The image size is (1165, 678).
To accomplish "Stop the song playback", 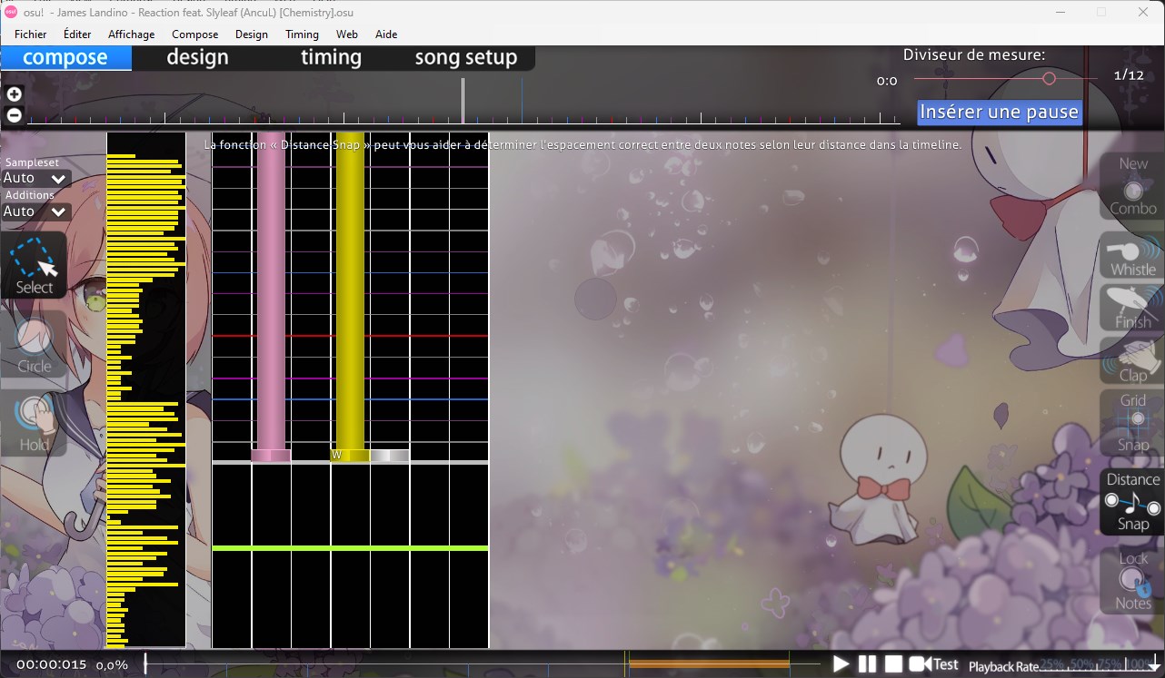I will [893, 664].
